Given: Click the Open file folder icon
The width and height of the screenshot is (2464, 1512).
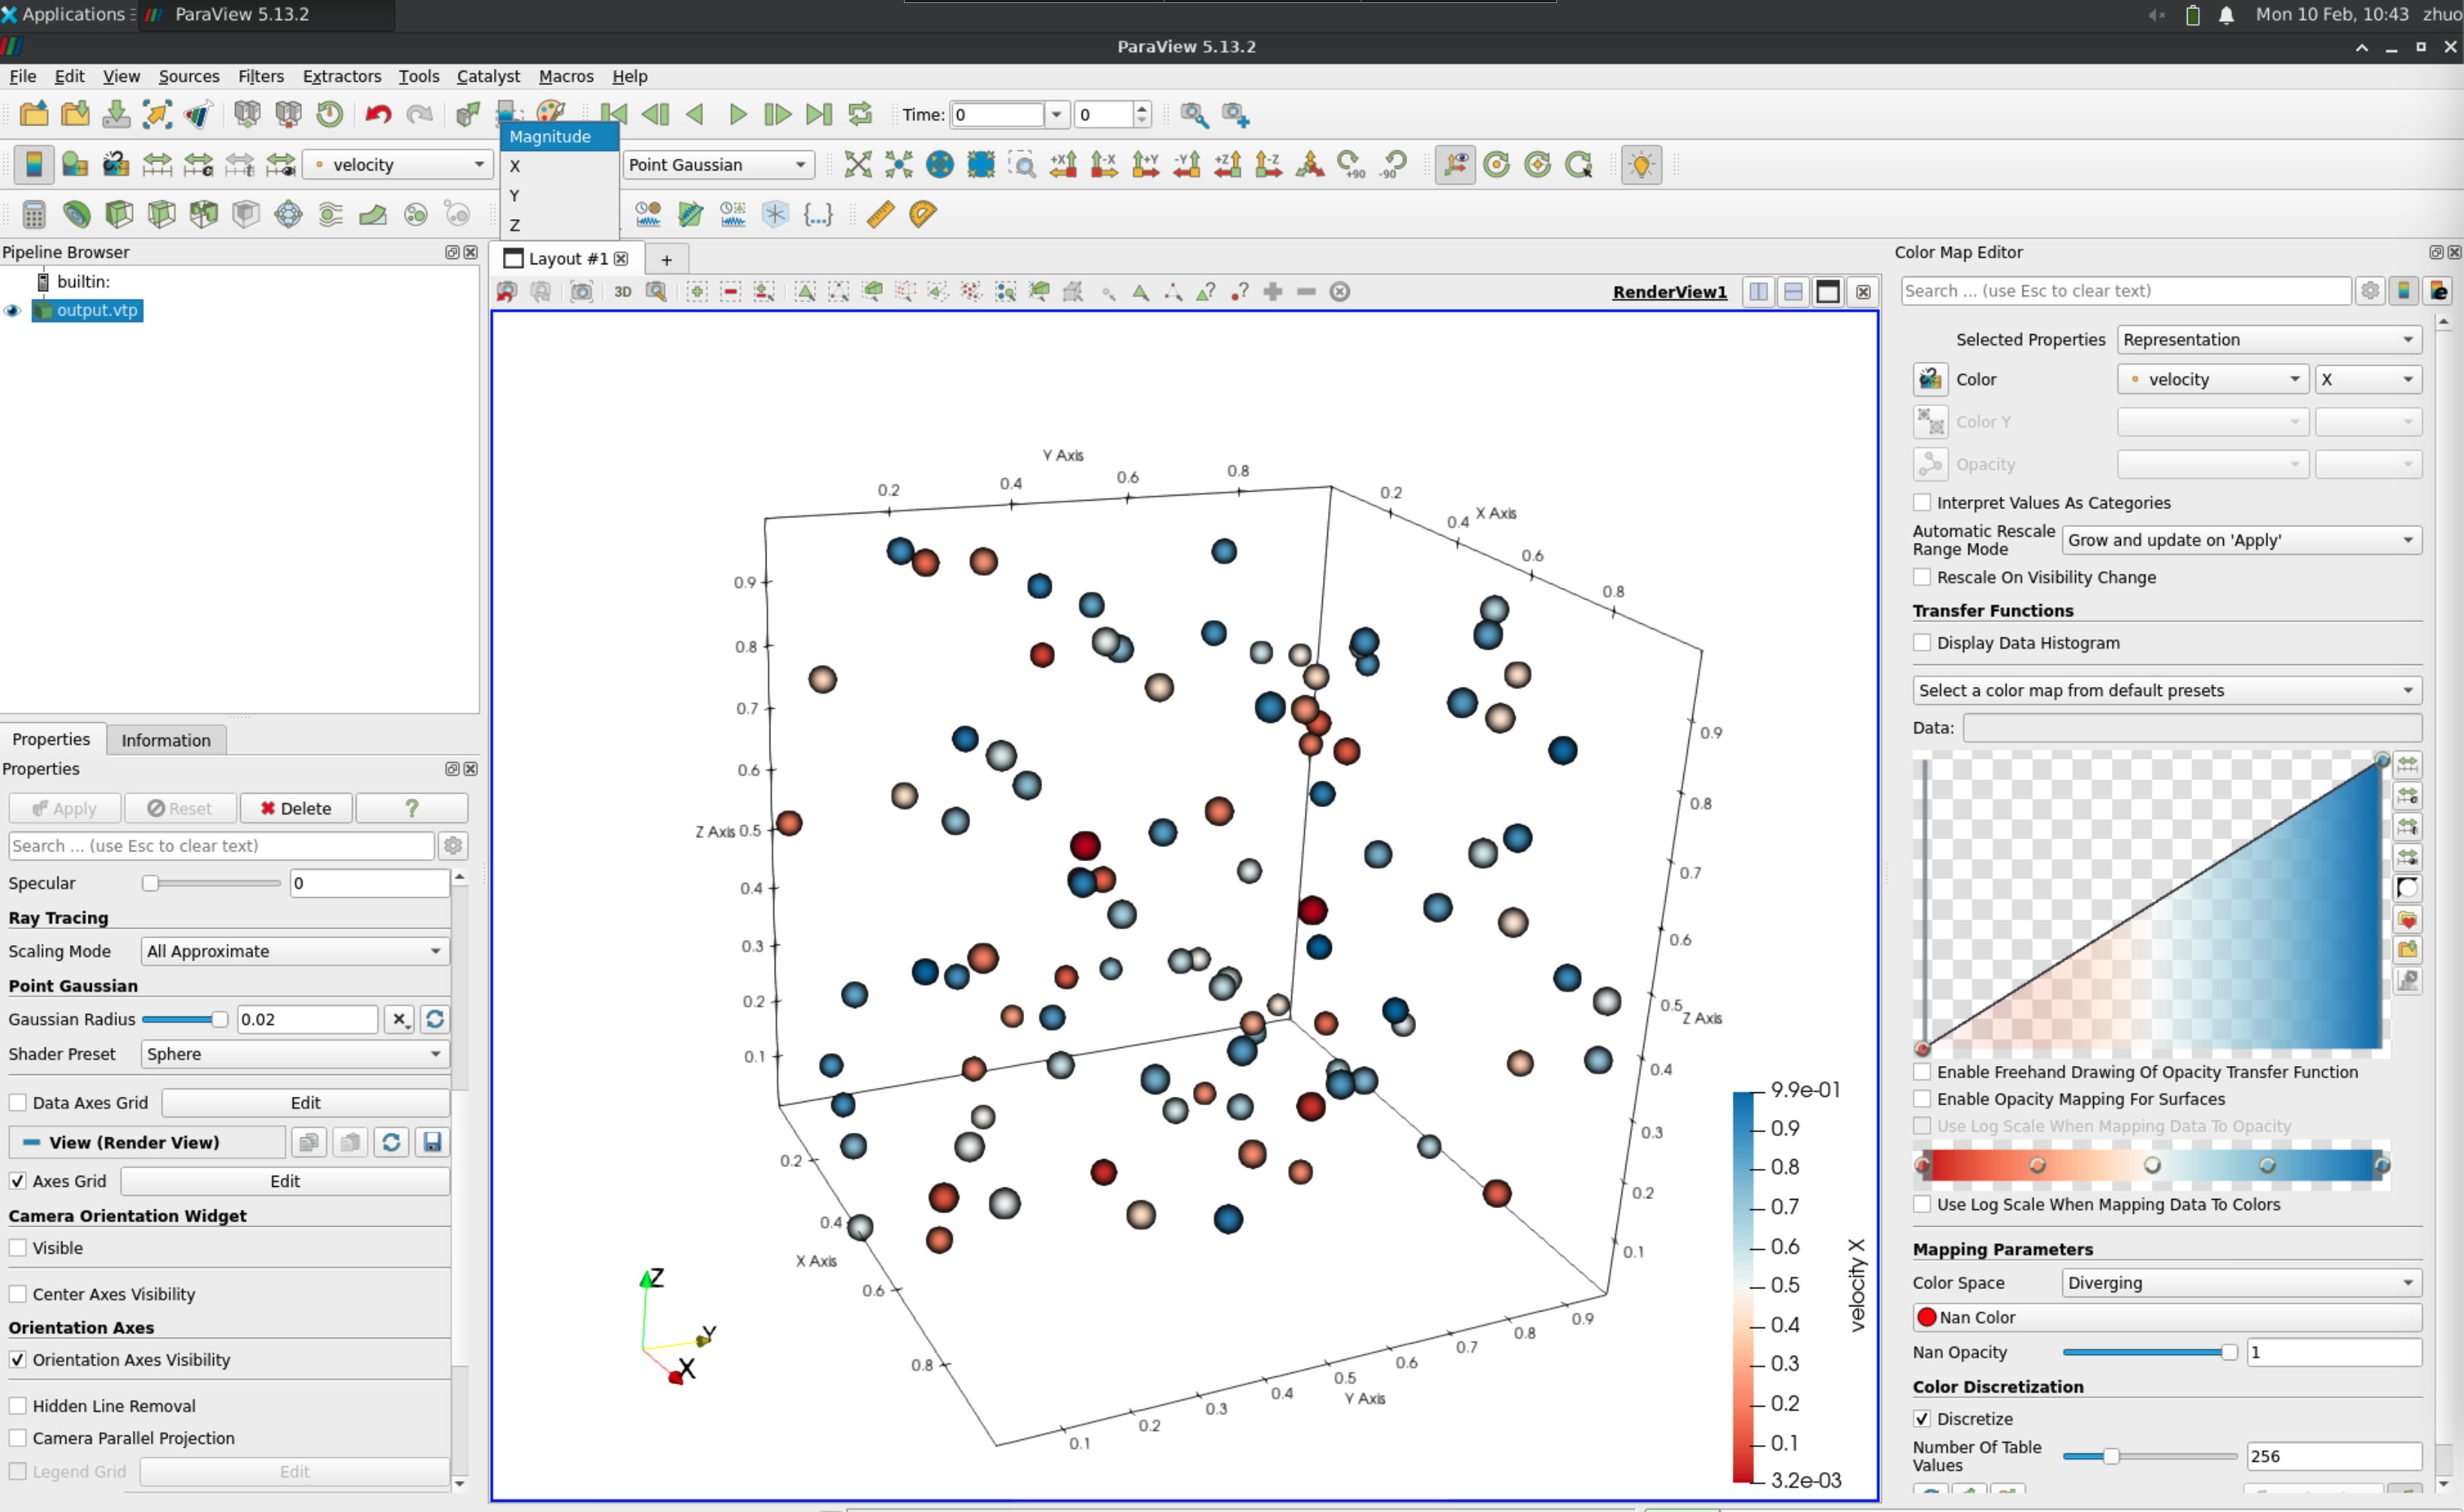Looking at the screenshot, I should click(x=34, y=114).
